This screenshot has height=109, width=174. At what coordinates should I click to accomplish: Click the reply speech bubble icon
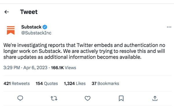20,98
